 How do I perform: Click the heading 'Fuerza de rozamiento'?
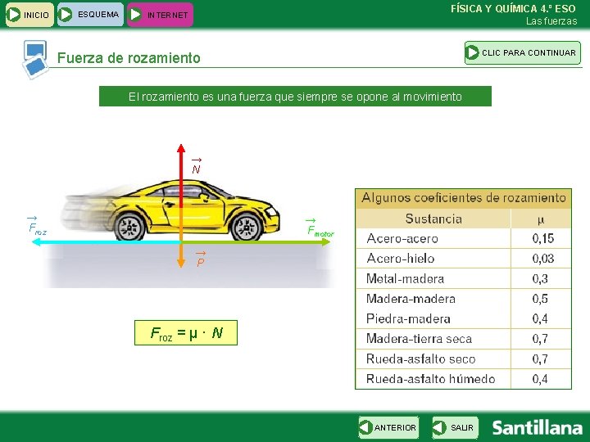pyautogui.click(x=129, y=58)
